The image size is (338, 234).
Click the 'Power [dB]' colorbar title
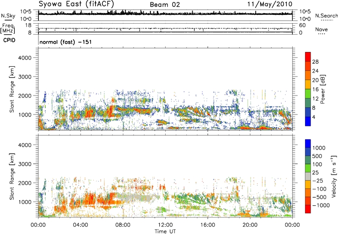coord(322,89)
